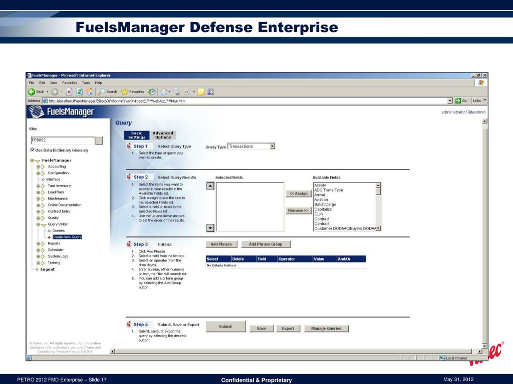Open the Site selector button next to FP6852

coord(99,140)
